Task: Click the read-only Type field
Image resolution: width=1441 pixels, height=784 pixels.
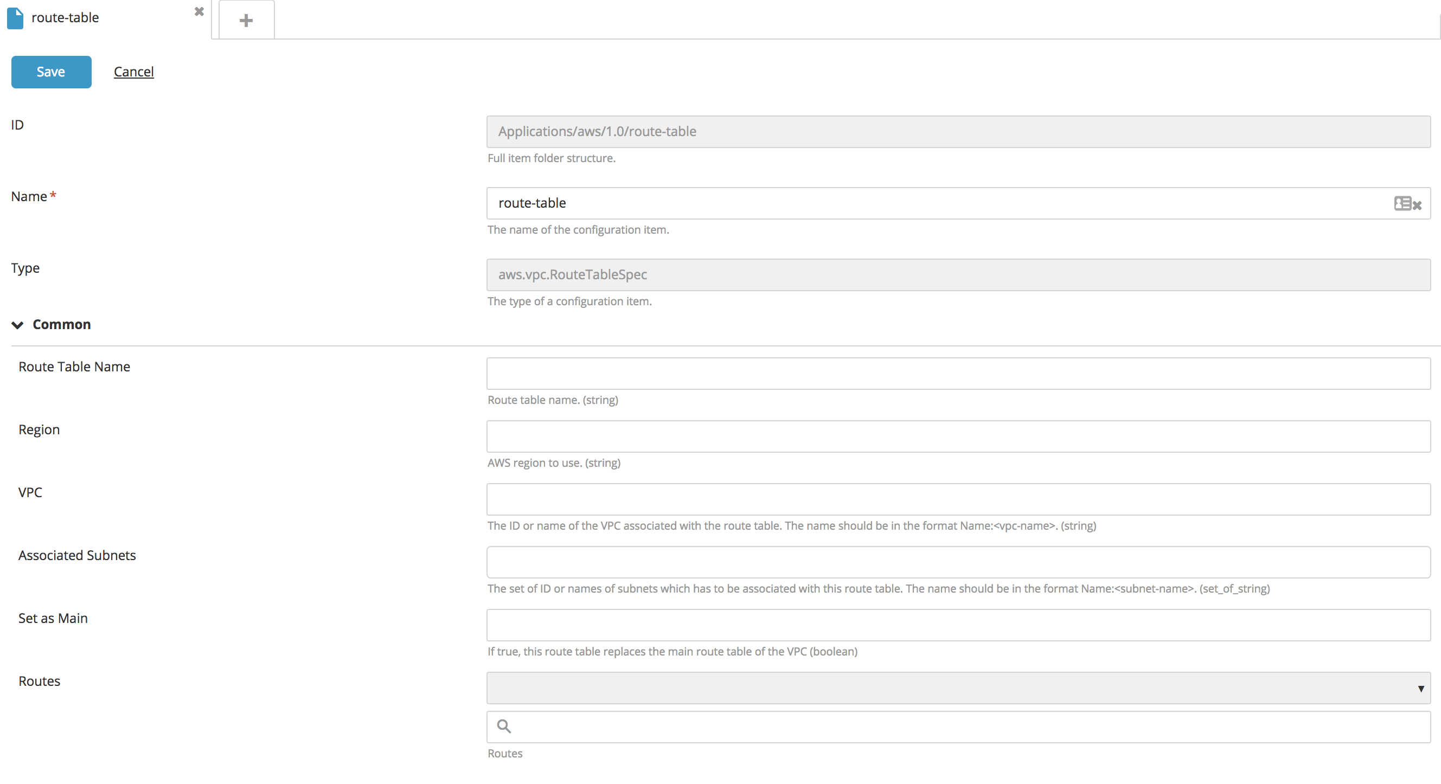Action: 958,275
